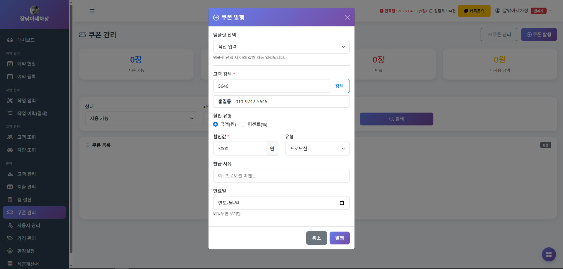This screenshot has width=563, height=269.
Task: Click the 취소 button
Action: click(316, 238)
